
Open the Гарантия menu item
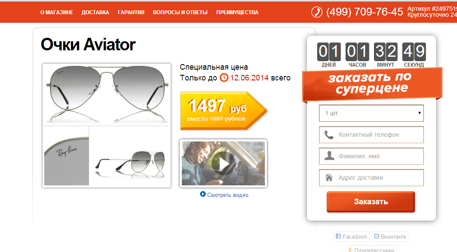(x=131, y=12)
